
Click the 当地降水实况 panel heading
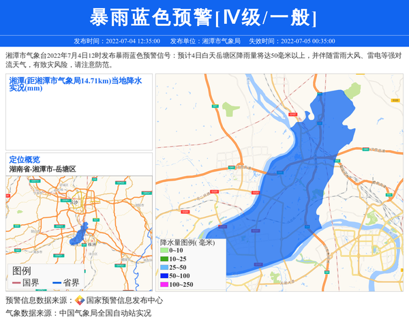click(76, 85)
